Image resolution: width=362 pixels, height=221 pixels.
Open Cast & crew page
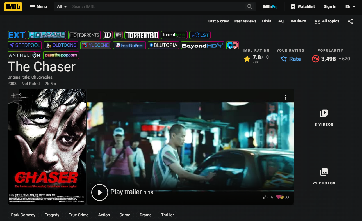(x=218, y=21)
